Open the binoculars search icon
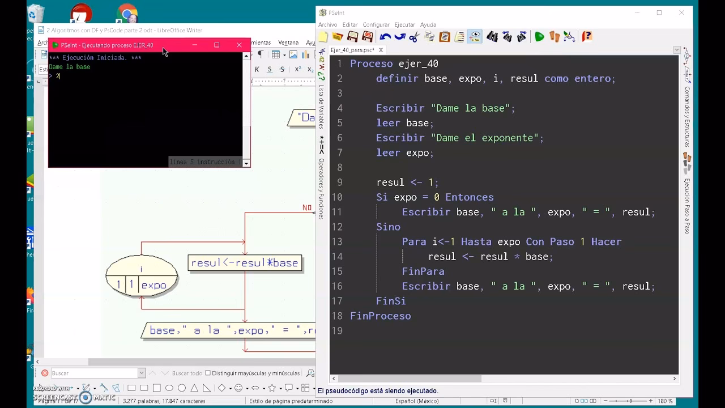 (x=492, y=37)
